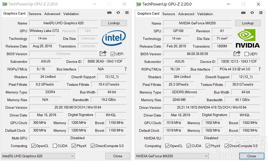The width and height of the screenshot is (268, 161).
Task: Click the Bus Interface question mark in the NVIDIA window
Action: 260,69
